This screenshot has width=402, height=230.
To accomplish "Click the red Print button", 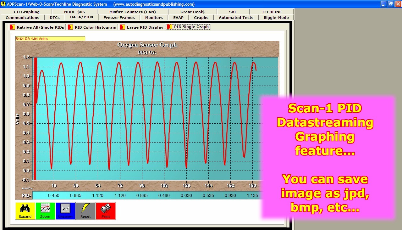I will 106,211.
